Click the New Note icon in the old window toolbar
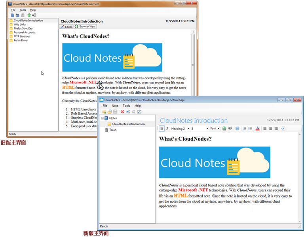This screenshot has width=306, height=237. pos(13,15)
